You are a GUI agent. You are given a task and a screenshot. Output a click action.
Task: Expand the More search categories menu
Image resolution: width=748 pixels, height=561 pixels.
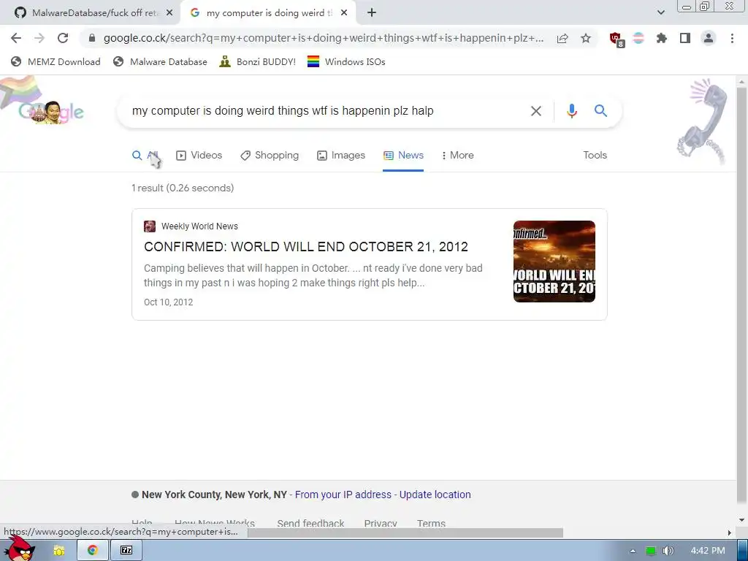(x=457, y=155)
